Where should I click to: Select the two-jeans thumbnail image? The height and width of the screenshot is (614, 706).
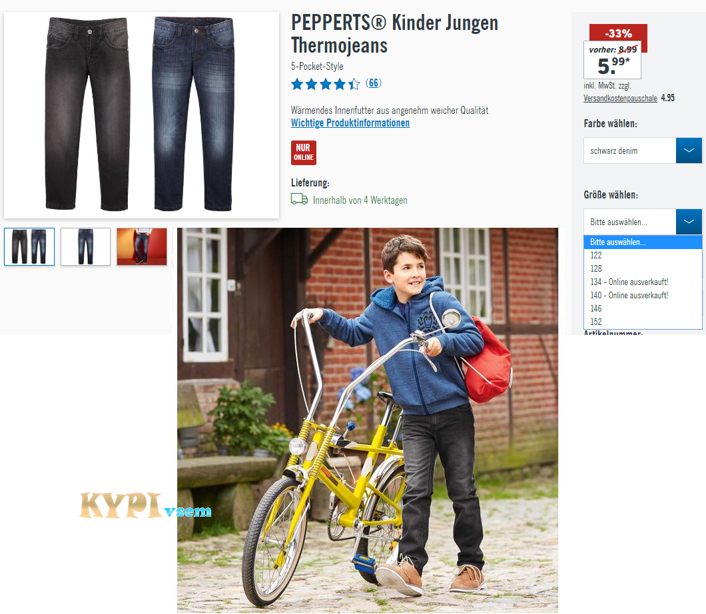tap(29, 246)
